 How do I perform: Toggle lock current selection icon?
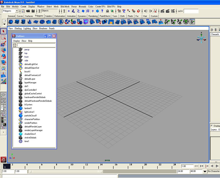[x=108, y=11]
